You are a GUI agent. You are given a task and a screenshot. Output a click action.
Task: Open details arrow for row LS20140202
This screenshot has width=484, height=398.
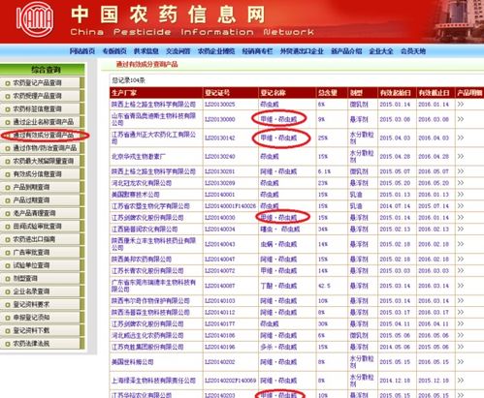461,362
